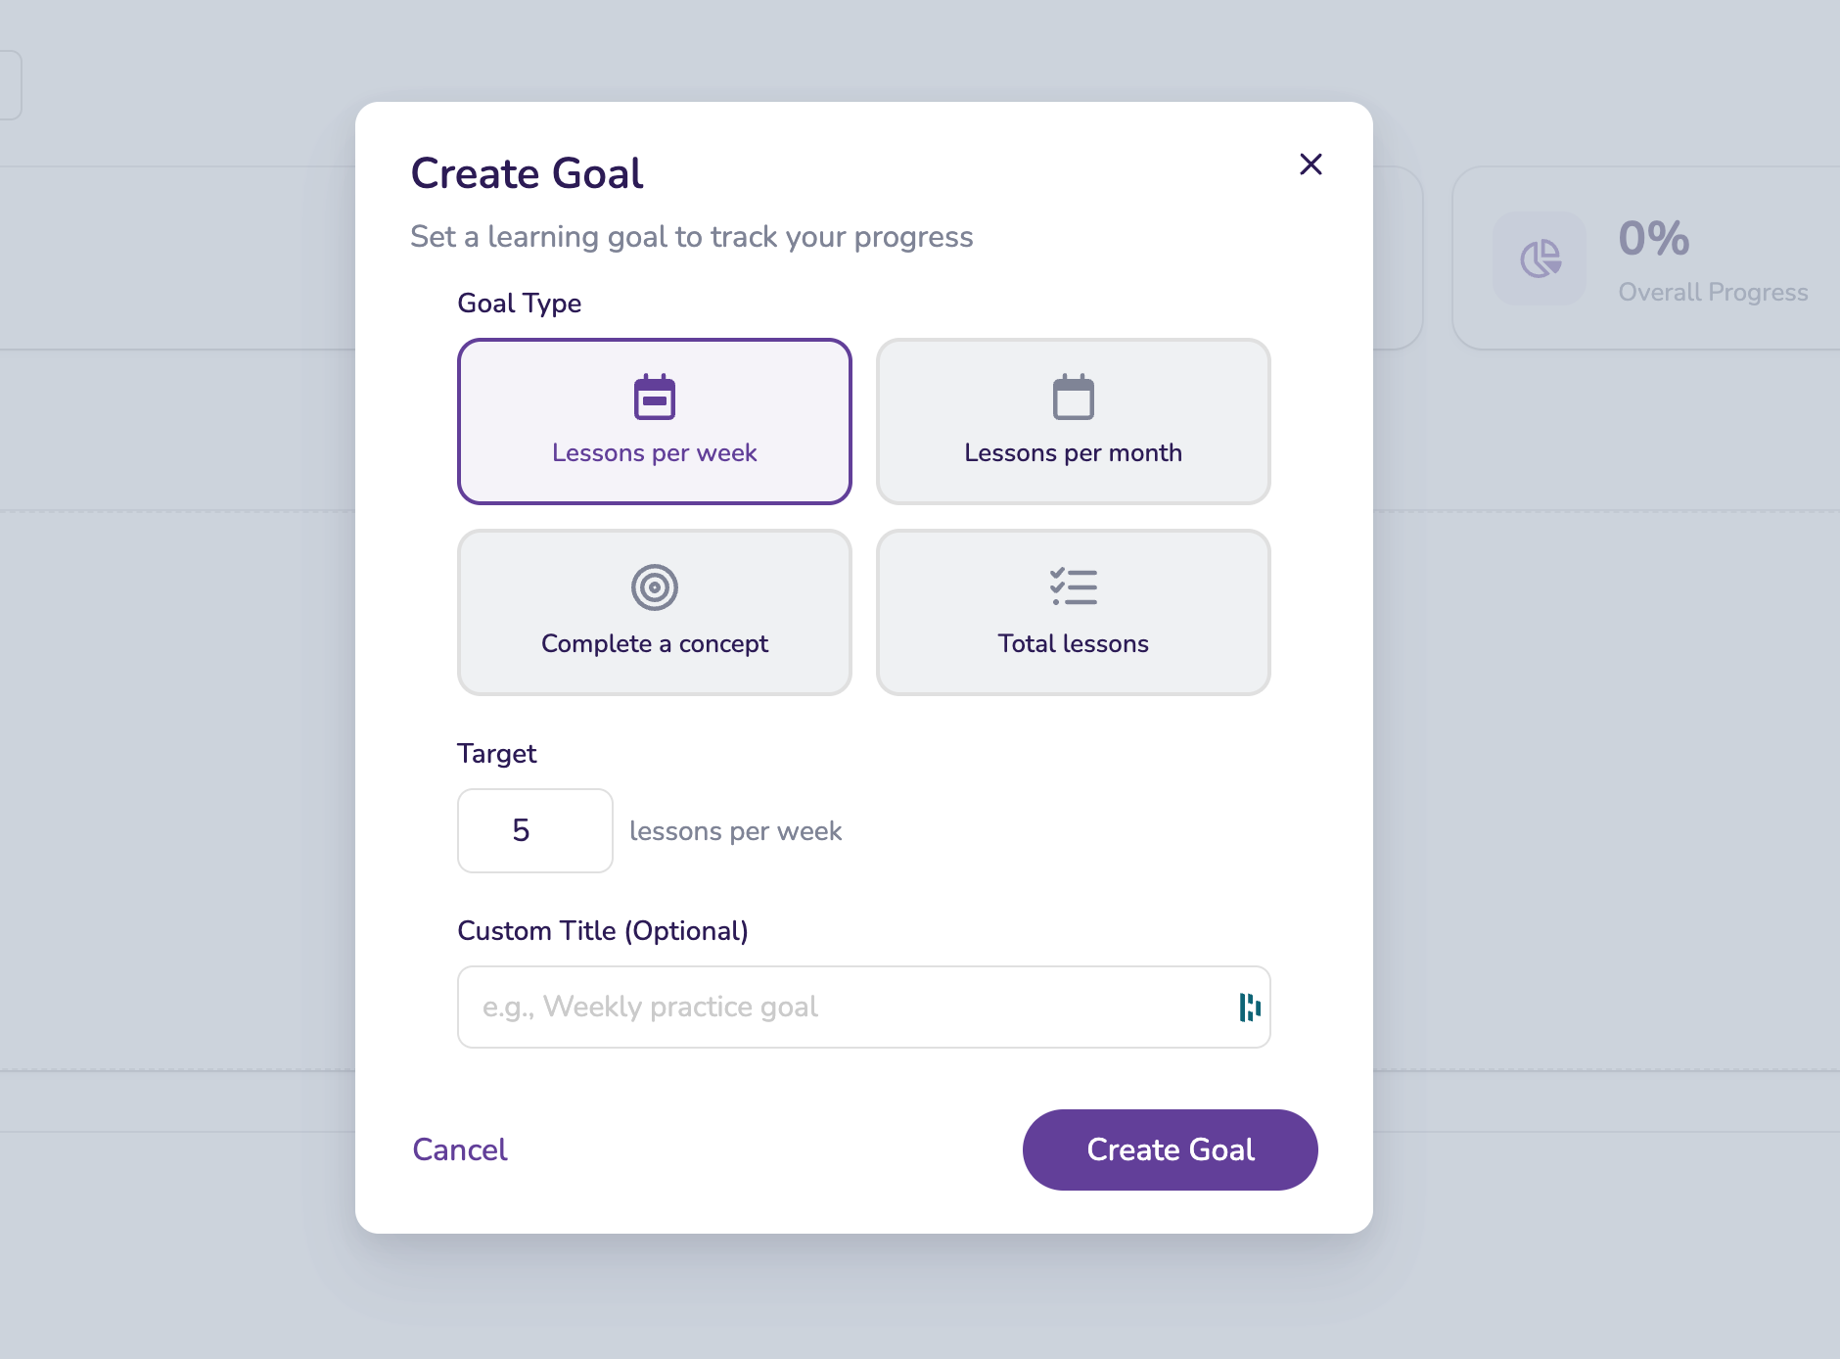
Task: Click the Goal Type section heading
Action: pos(519,304)
